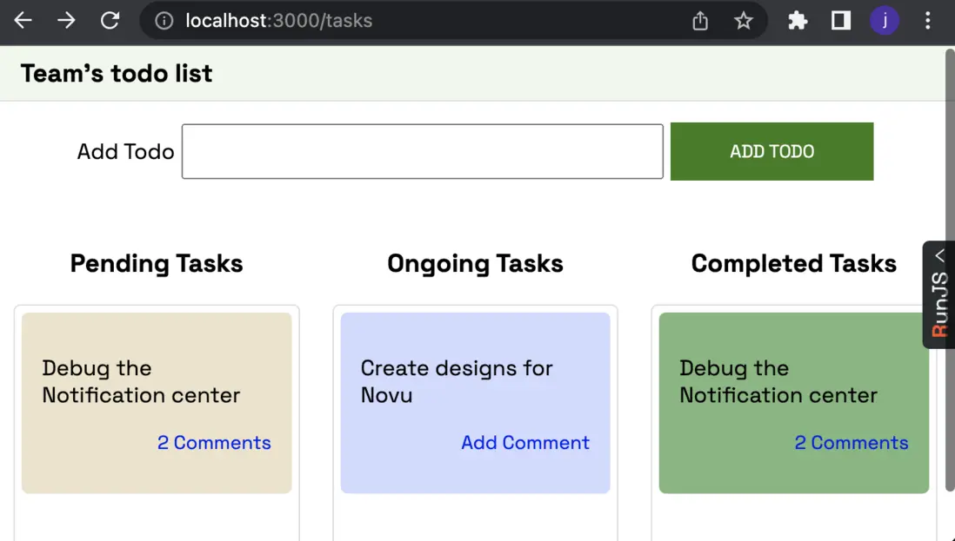This screenshot has width=955, height=541.
Task: Click the Add Todo text field
Action: pyautogui.click(x=422, y=152)
